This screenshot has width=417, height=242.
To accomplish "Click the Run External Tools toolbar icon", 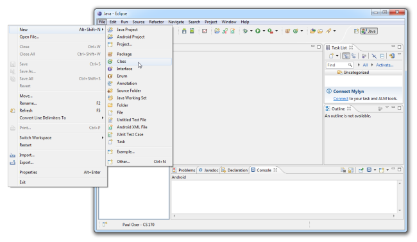I will [x=270, y=31].
